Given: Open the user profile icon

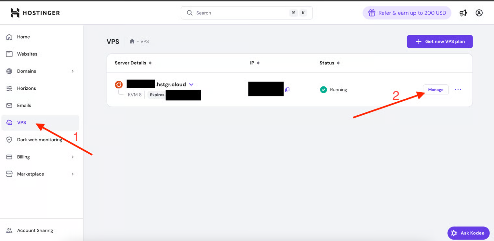Looking at the screenshot, I should (479, 13).
